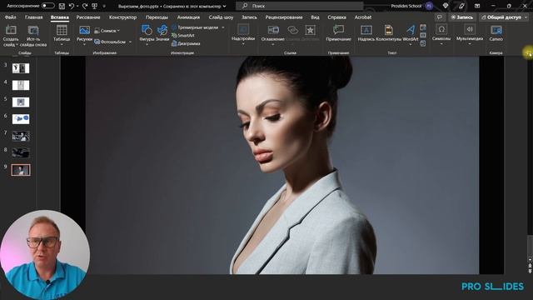
Task: Select slide 5 thumbnail
Action: point(21,102)
